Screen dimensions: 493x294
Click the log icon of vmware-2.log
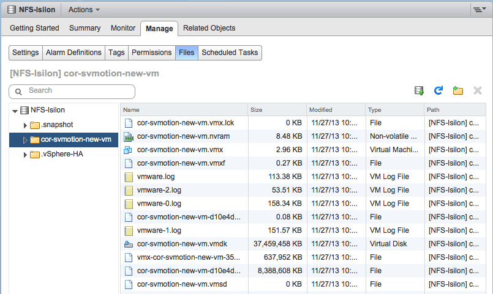(128, 191)
